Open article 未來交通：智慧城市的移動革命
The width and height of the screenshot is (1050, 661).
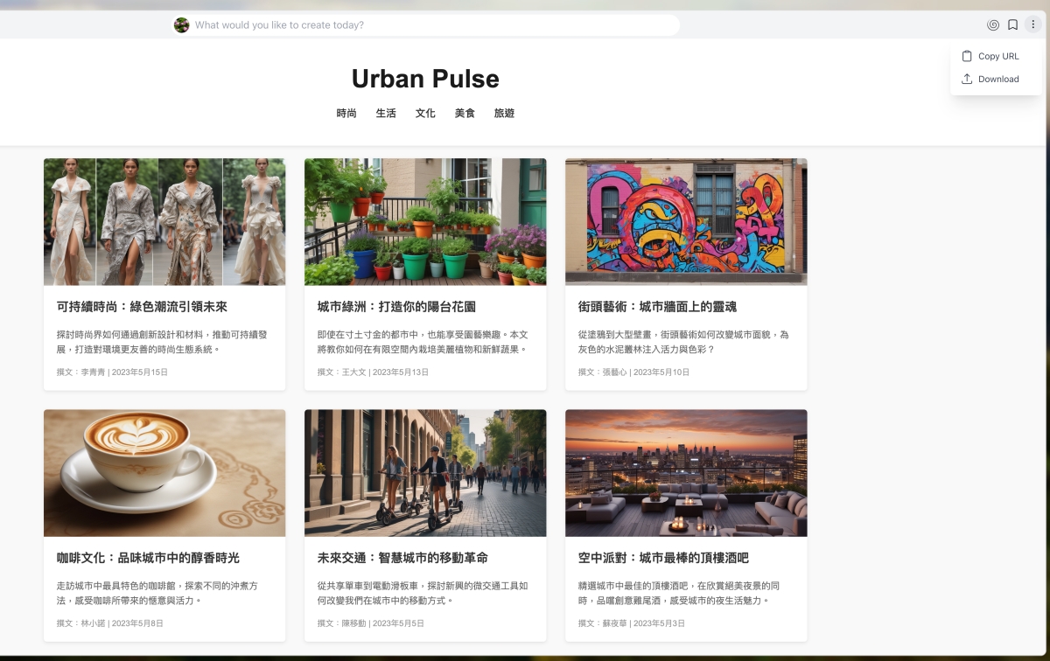pyautogui.click(x=402, y=558)
